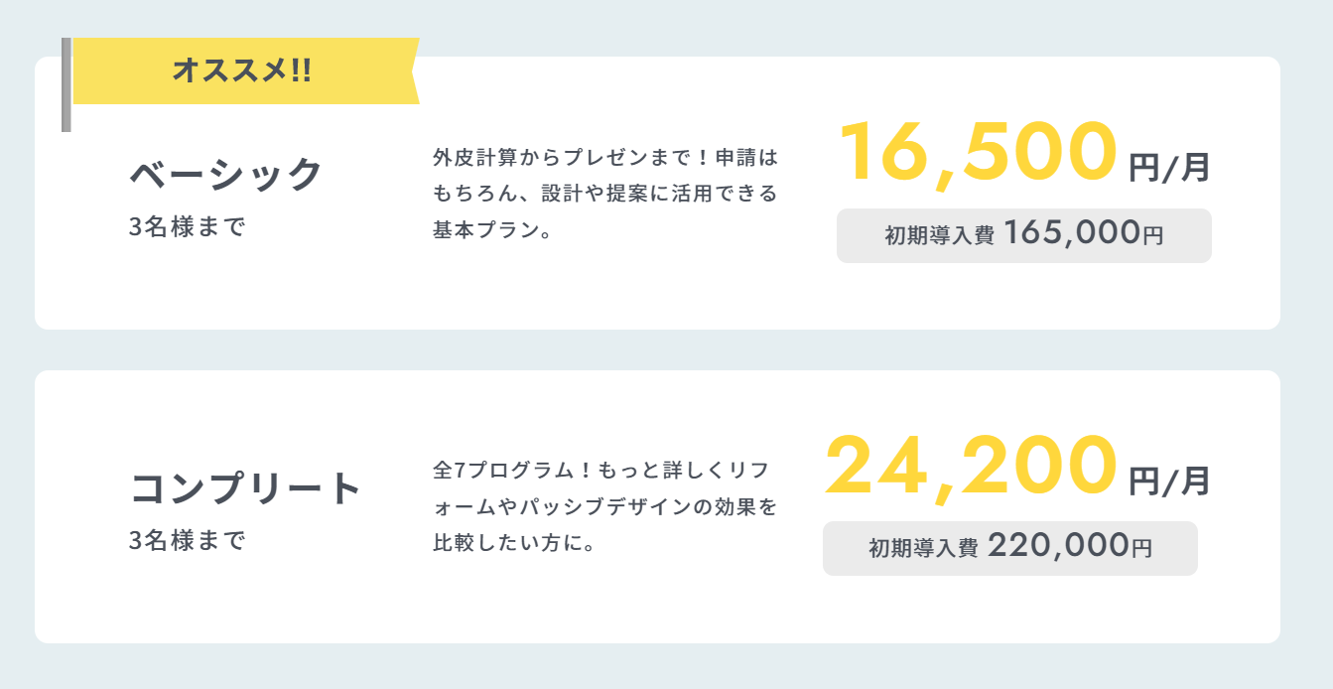Click the 比較したい方に。 text line
The image size is (1333, 689).
513,544
